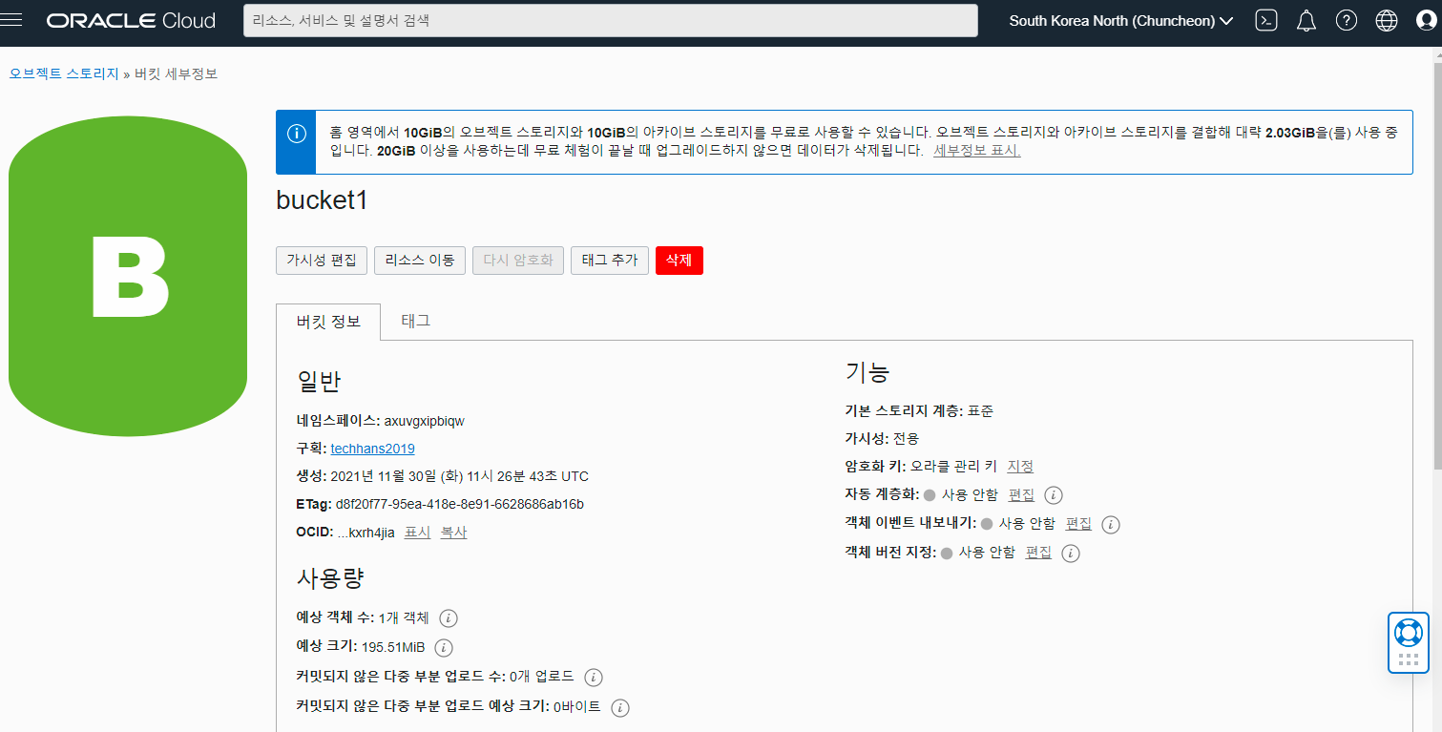Open the help question mark menu
Viewport: 1442px width, 732px height.
pos(1347,20)
